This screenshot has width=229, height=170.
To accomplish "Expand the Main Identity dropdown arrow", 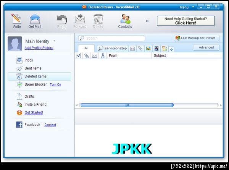I will 54,40.
